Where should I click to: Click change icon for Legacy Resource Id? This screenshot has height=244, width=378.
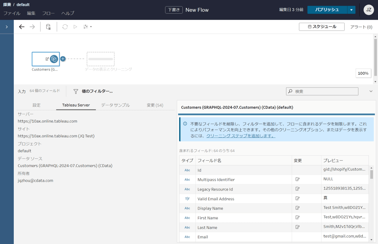pos(298,189)
